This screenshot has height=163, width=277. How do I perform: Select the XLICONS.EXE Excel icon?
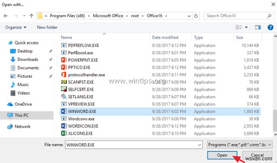pyautogui.click(x=64, y=133)
